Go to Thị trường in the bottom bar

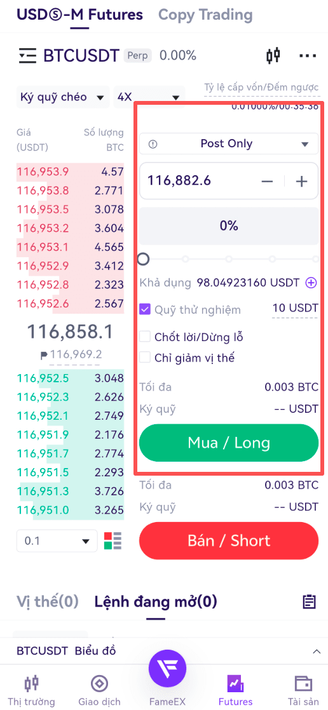32,691
